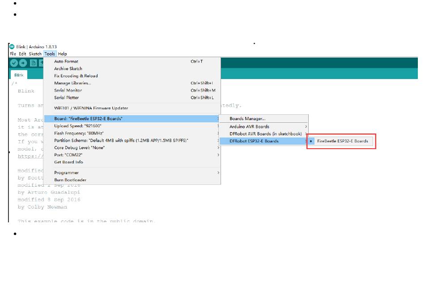Viewport: 425px width, 292px height.
Task: Click the Verify checkmark toolbar icon
Action: click(x=14, y=63)
